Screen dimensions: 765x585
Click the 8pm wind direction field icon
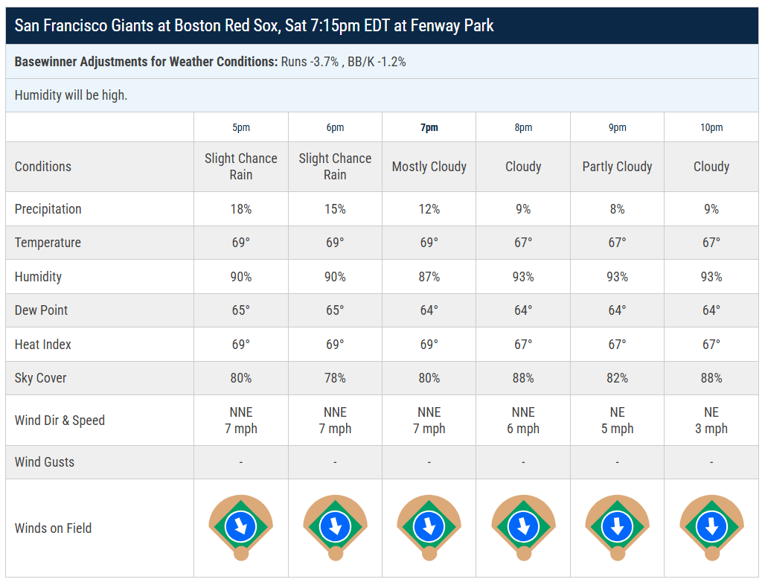(523, 528)
